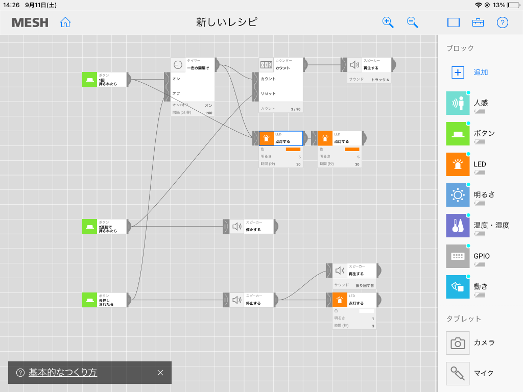The image size is (523, 392).
Task: Select the speaker 停止する block next to double-press button
Action: 251,226
